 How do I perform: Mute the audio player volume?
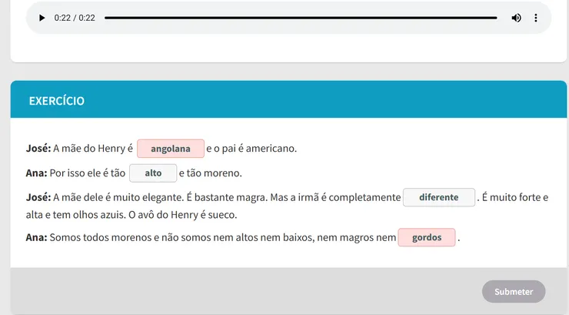point(516,18)
